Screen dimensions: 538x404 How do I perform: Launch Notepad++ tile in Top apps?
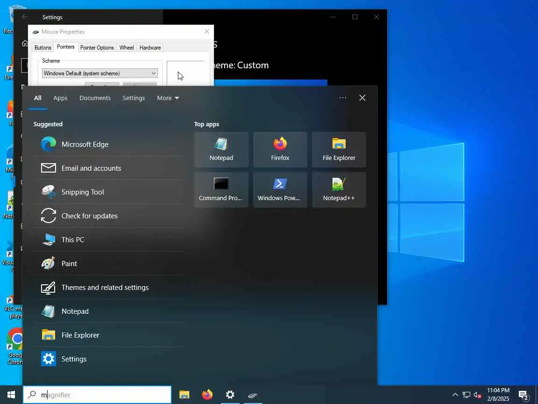[339, 190]
